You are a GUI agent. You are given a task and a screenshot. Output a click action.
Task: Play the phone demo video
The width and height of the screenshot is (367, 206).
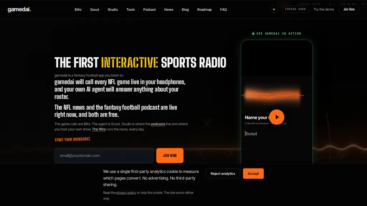[277, 117]
